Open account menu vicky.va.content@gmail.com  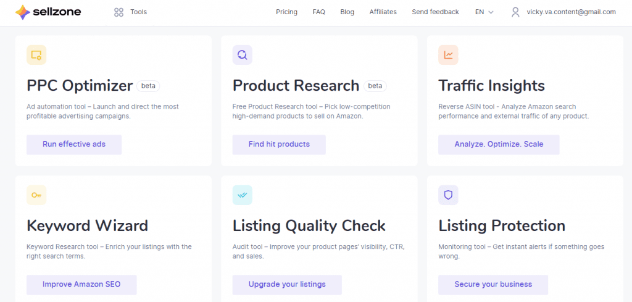pos(571,12)
